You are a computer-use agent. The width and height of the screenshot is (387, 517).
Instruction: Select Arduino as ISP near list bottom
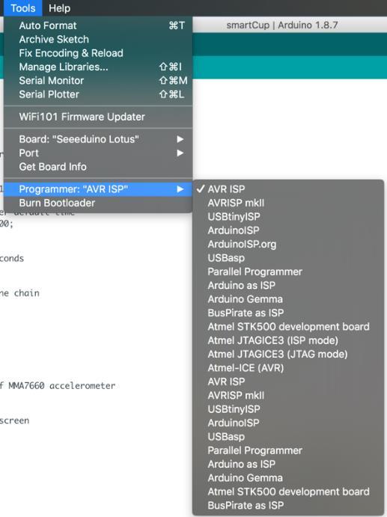(288, 464)
